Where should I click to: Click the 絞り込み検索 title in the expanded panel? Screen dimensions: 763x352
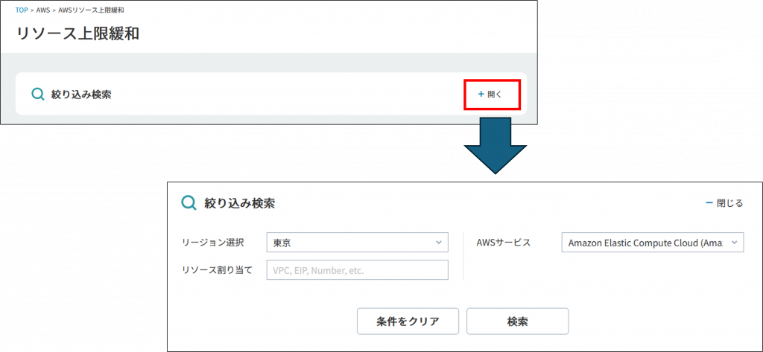[240, 203]
